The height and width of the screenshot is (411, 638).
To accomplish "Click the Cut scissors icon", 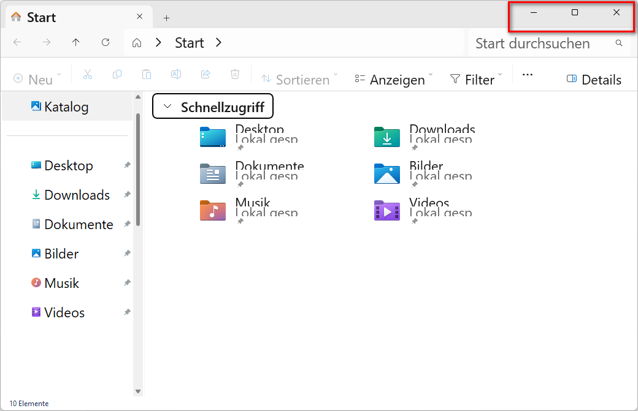I will coord(87,75).
